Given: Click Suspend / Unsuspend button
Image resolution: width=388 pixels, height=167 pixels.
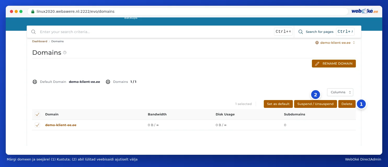Looking at the screenshot, I should click(x=316, y=104).
